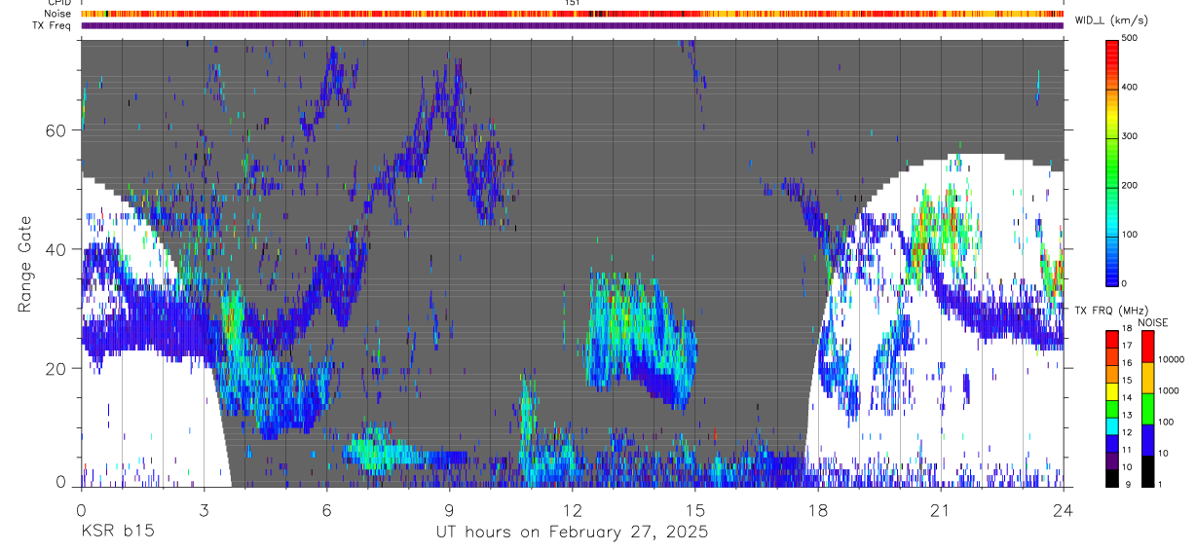Click the x-axis tick label '15'
This screenshot has width=1196, height=552.
coord(694,508)
